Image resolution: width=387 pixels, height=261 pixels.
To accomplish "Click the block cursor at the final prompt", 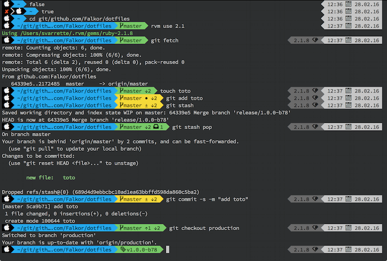I will [x=167, y=249].
